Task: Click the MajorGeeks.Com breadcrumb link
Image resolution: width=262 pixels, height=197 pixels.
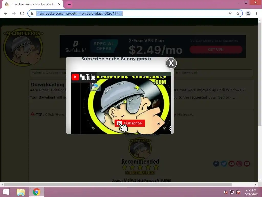Action: [45, 73]
